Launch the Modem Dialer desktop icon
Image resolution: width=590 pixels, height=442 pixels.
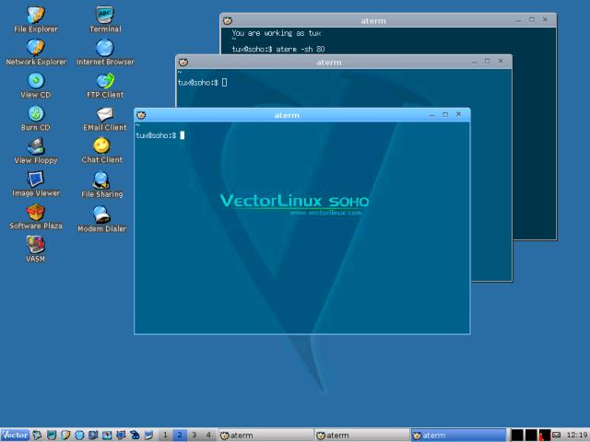point(101,219)
